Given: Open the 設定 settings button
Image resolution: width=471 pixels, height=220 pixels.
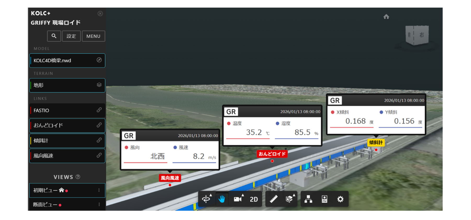Looking at the screenshot, I should pyautogui.click(x=71, y=36).
